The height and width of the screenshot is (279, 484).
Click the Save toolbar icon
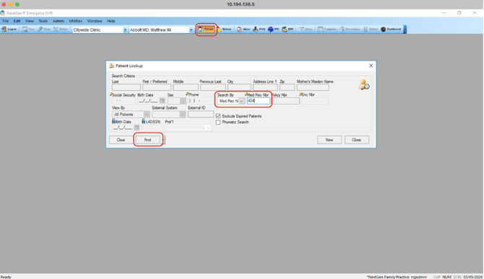pos(28,30)
